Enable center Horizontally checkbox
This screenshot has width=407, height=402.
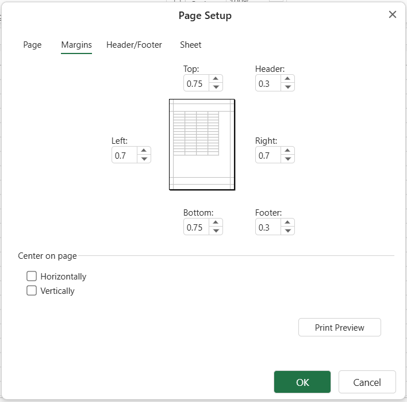coord(32,276)
